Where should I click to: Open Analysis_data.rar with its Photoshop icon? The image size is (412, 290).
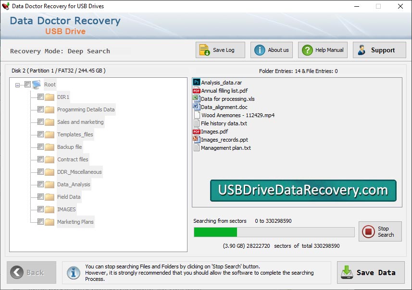197,82
